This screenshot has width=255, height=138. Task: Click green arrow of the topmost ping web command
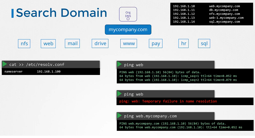119,65
